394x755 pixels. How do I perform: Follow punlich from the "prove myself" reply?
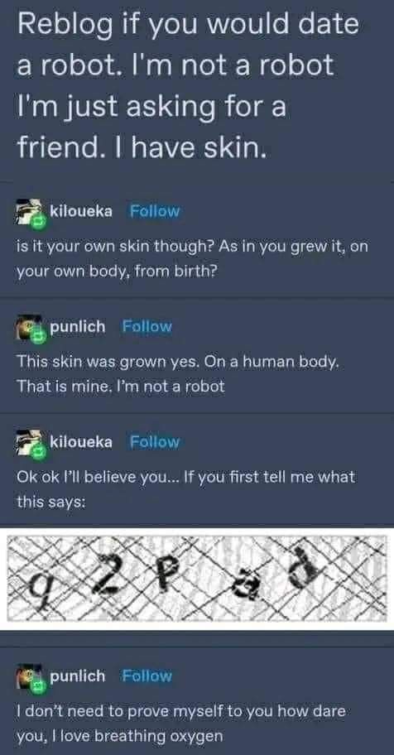(x=147, y=676)
